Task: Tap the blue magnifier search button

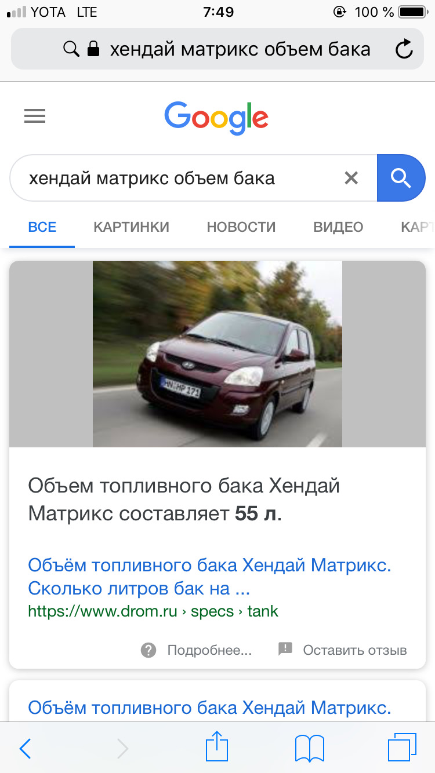Action: pos(401,178)
